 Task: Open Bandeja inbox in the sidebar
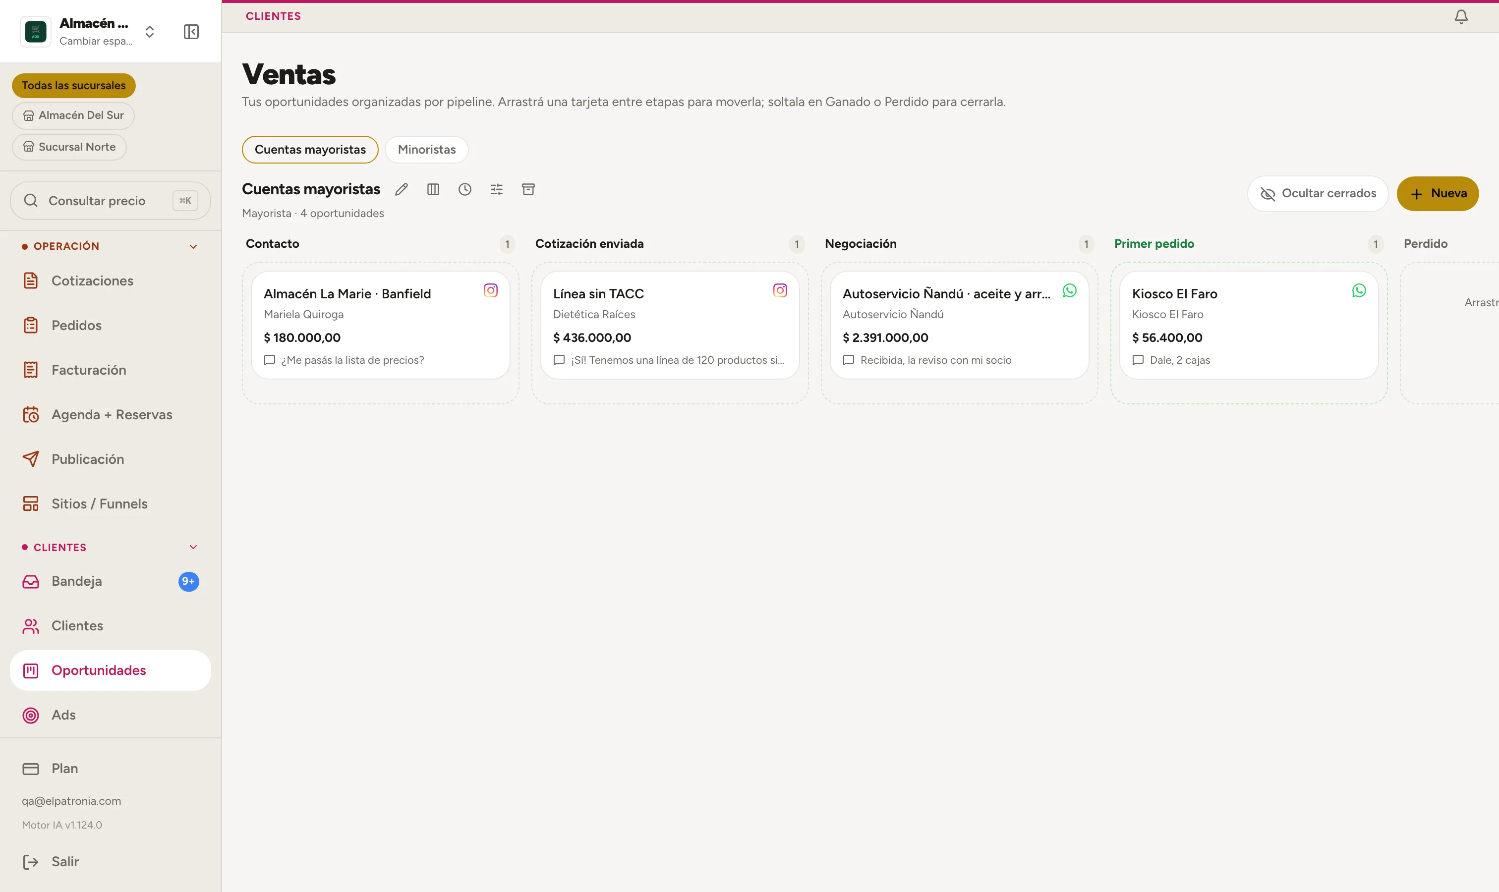(x=111, y=581)
